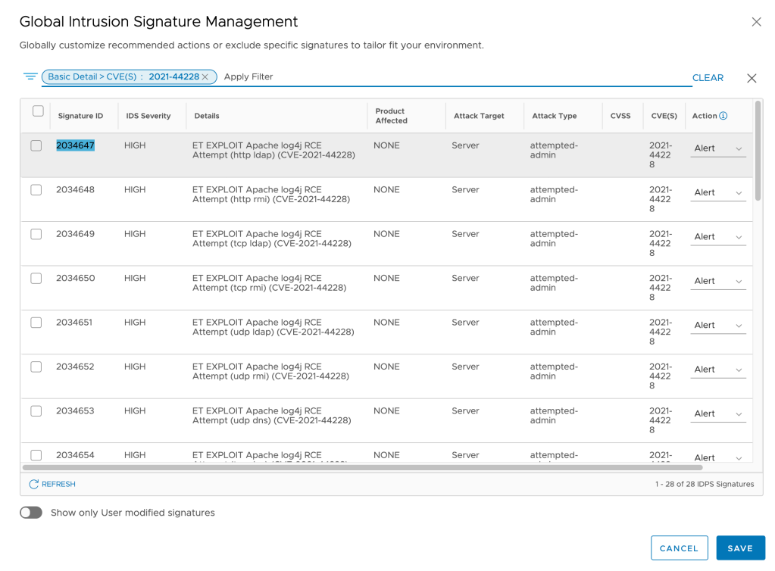Click the horizontal table scrollbar
Image resolution: width=775 pixels, height=571 pixels.
(x=379, y=468)
